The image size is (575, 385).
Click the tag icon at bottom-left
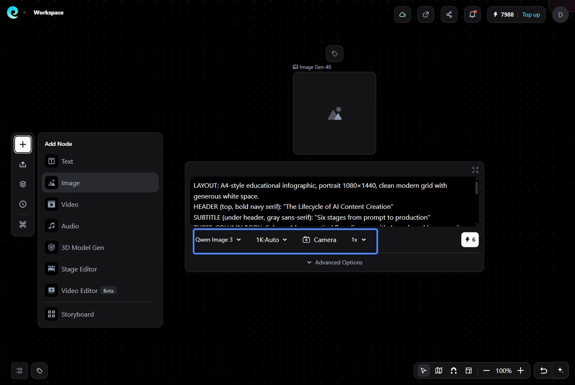click(39, 371)
